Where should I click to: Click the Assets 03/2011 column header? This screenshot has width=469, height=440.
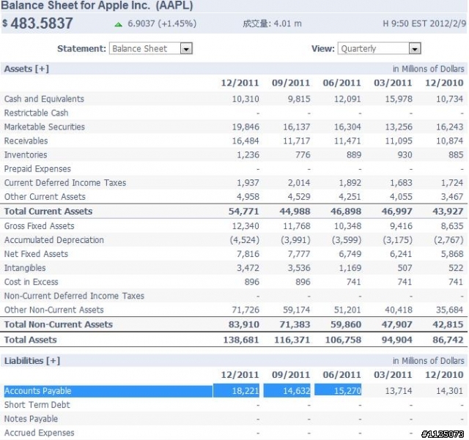[393, 83]
